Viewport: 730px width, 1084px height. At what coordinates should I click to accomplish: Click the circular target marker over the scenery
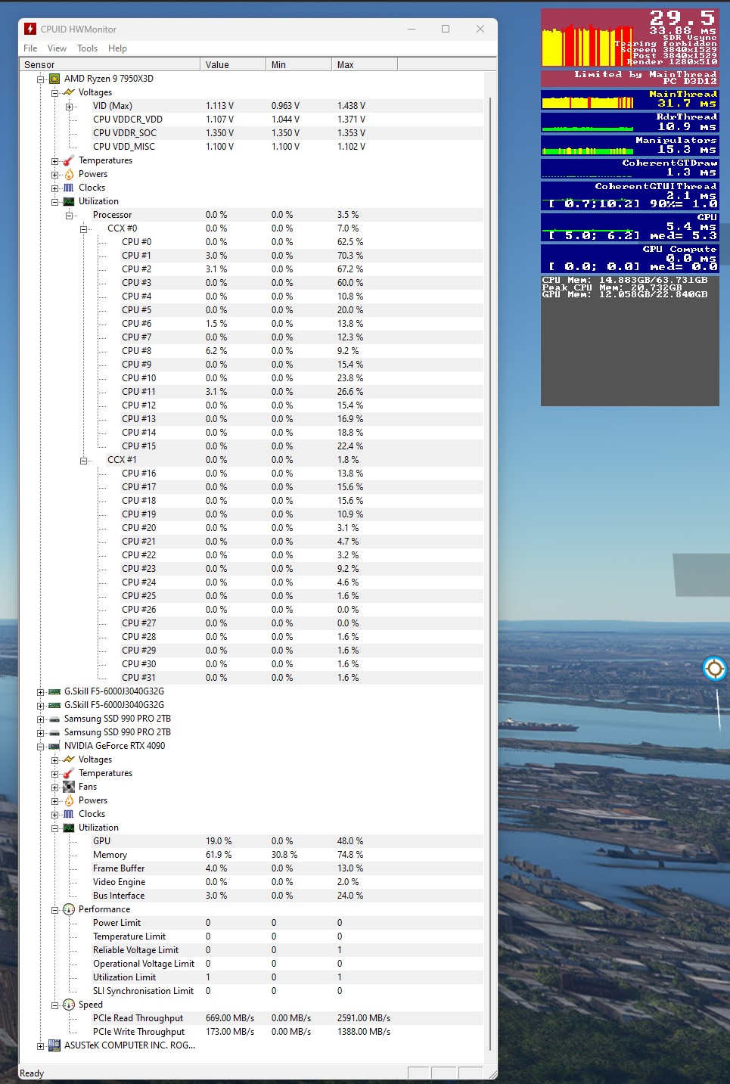(x=714, y=669)
